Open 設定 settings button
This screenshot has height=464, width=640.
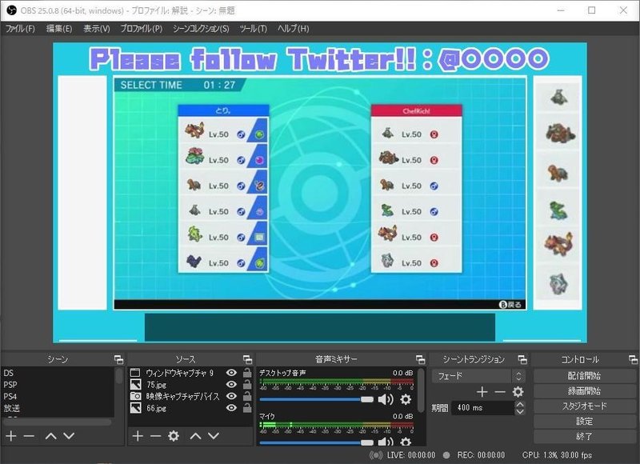point(585,421)
